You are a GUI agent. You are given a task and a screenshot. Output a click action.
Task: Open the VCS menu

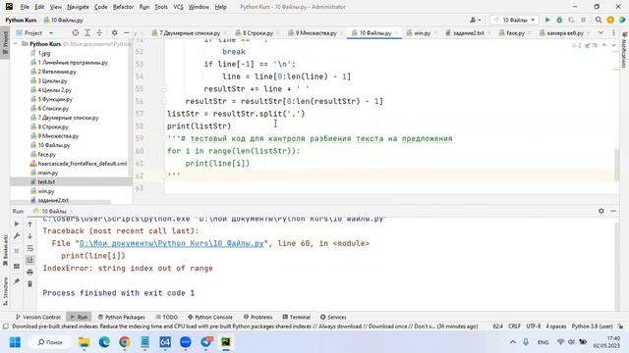(x=178, y=7)
